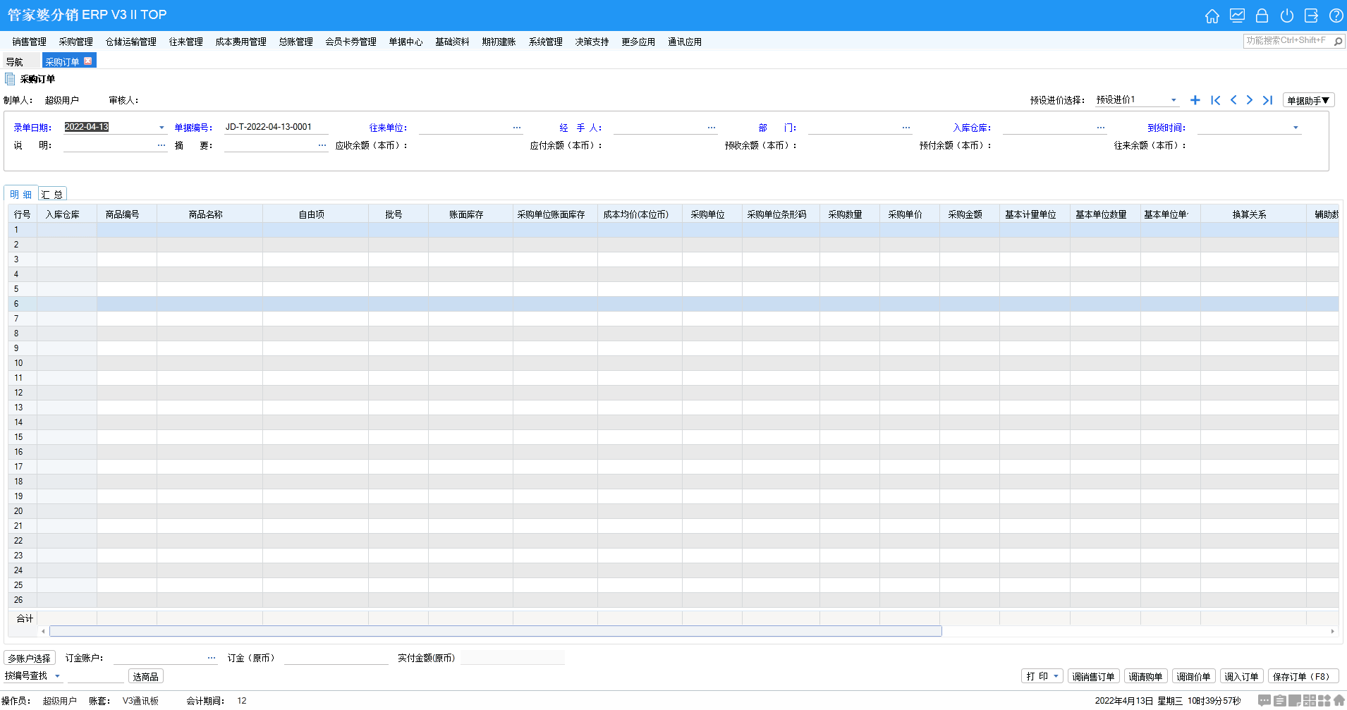Select row number 6 in grid
This screenshot has width=1347, height=710.
tap(22, 304)
